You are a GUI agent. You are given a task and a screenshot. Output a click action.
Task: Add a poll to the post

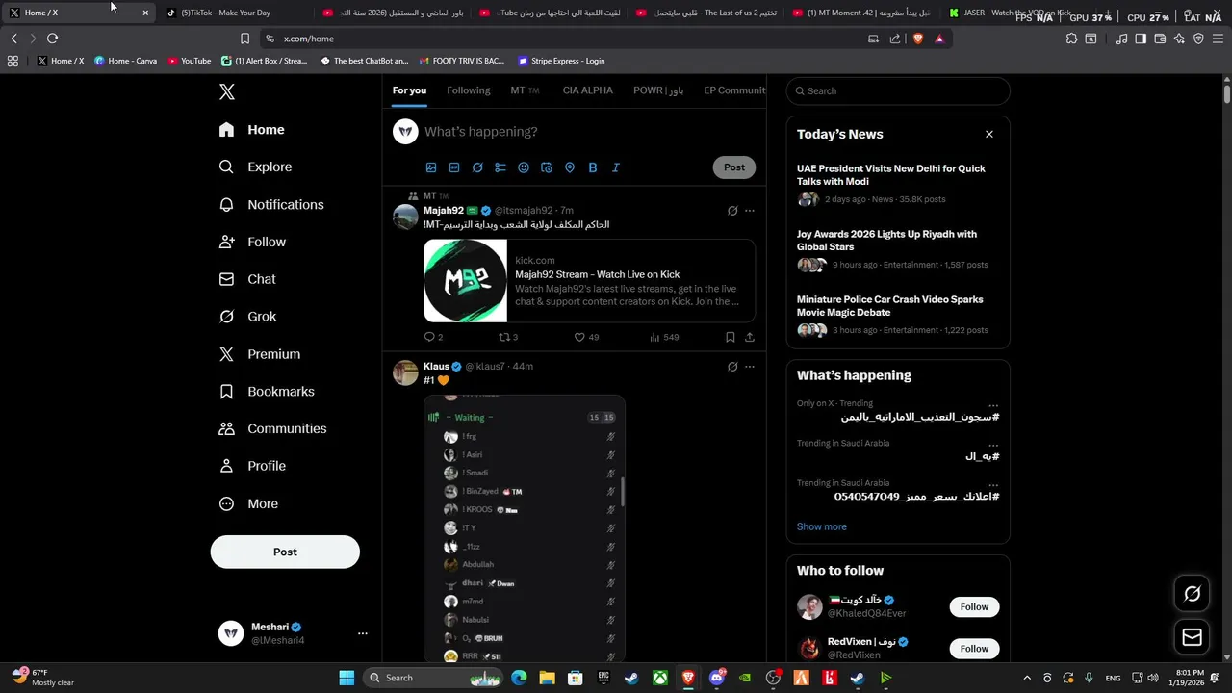(x=500, y=167)
